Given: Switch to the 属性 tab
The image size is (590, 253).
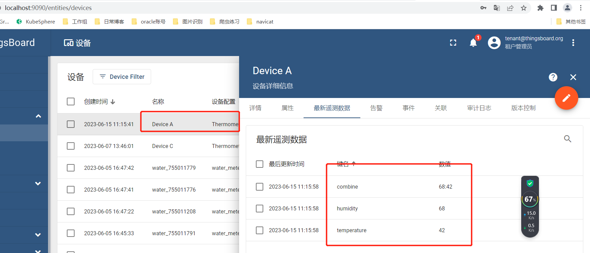Looking at the screenshot, I should click(287, 108).
